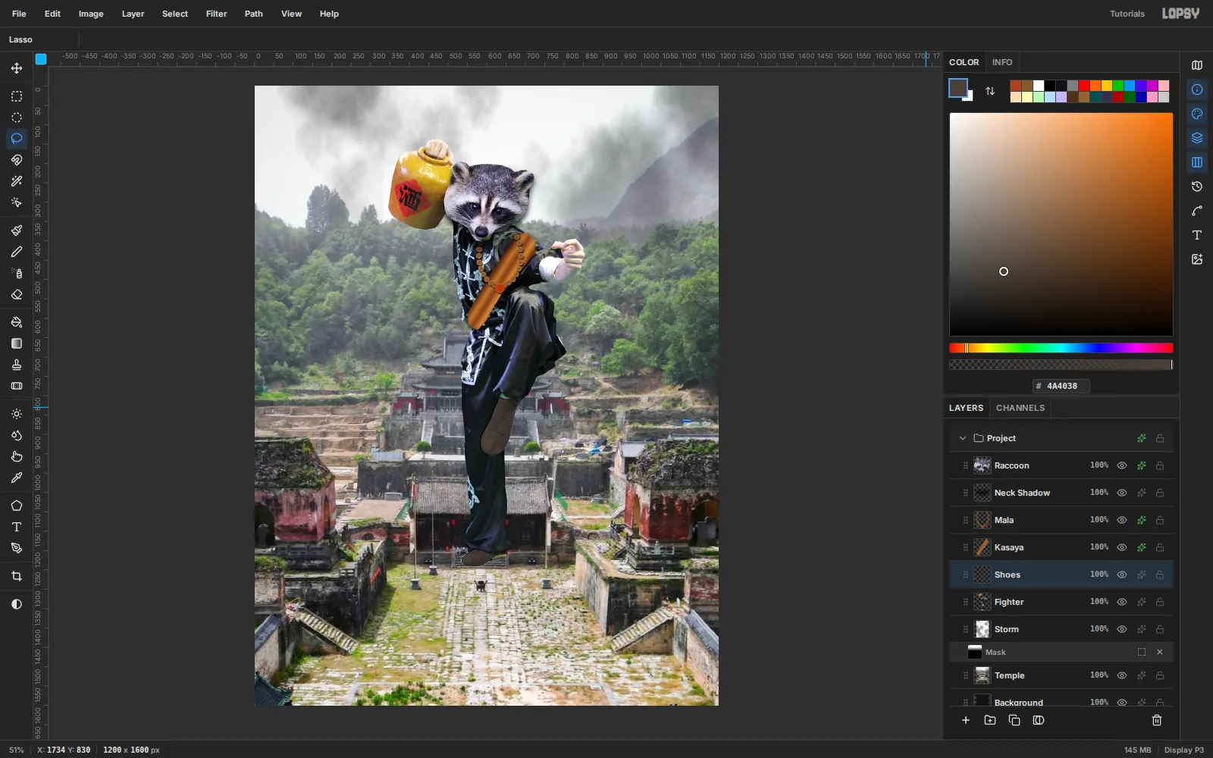Click the hue spectrum slider
The image size is (1213, 758).
1061,348
